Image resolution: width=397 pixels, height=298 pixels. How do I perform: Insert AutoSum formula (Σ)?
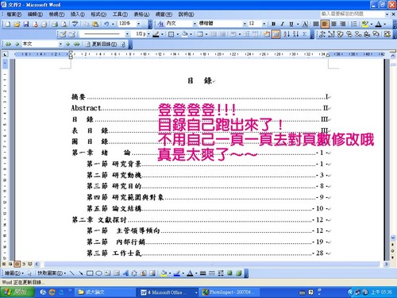pos(305,34)
